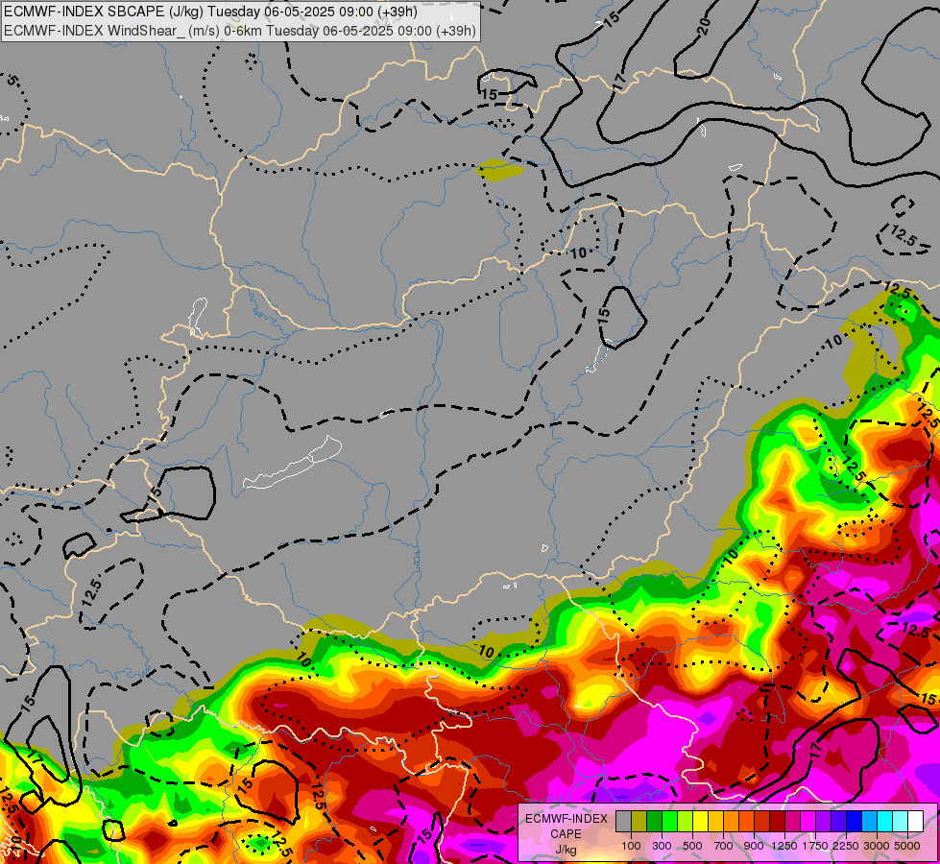The height and width of the screenshot is (864, 940).
Task: Click the 100 value under legend
Action: [x=631, y=846]
